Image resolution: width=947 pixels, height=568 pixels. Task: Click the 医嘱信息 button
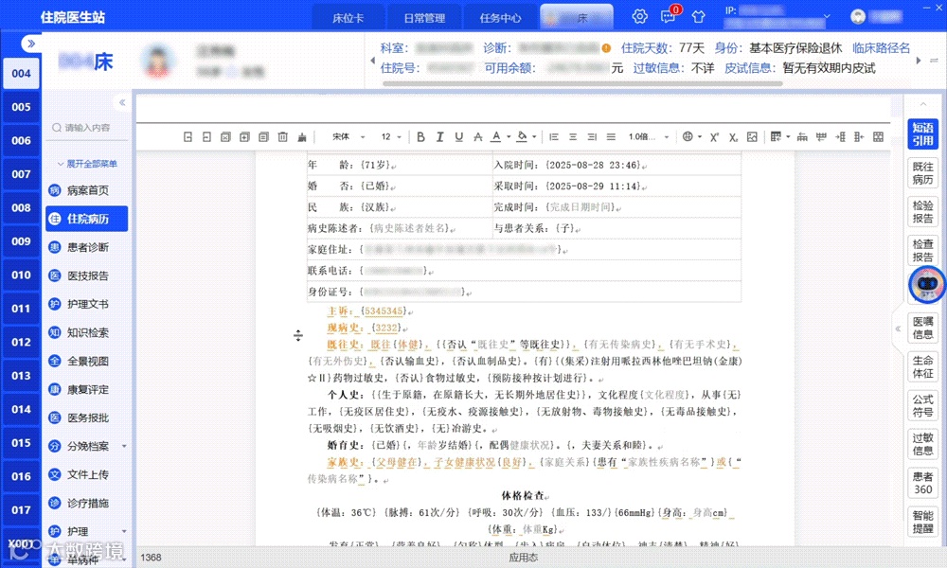pyautogui.click(x=922, y=328)
